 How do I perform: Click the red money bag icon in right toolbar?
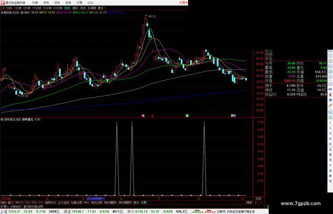[x=330, y=94]
